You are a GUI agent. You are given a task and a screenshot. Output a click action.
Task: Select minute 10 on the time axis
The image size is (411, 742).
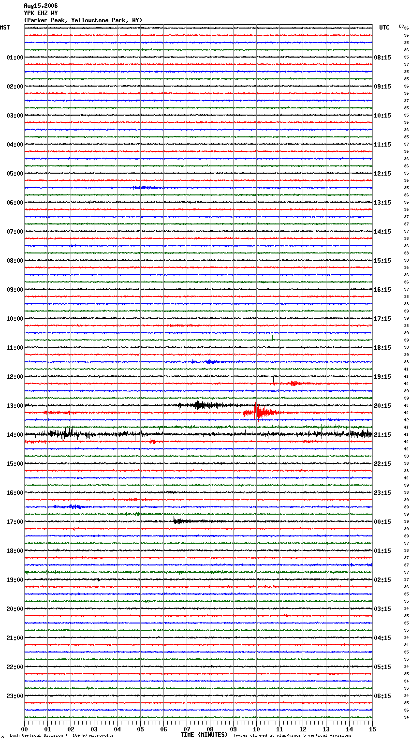(x=256, y=729)
